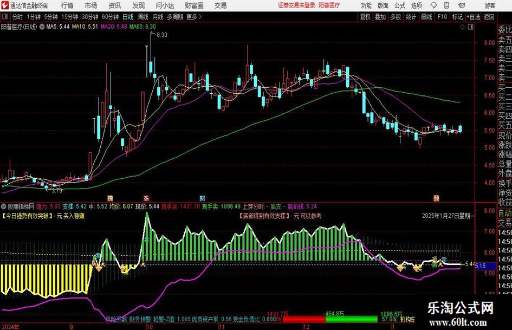Click the 预 marker icon on chart
The width and height of the screenshot is (512, 330).
tap(436, 198)
